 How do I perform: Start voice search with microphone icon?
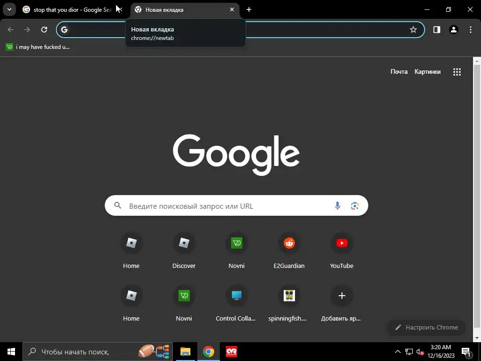pyautogui.click(x=337, y=205)
